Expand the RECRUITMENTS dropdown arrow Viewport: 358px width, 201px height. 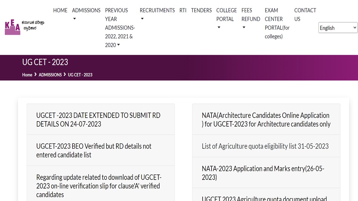coord(142,19)
